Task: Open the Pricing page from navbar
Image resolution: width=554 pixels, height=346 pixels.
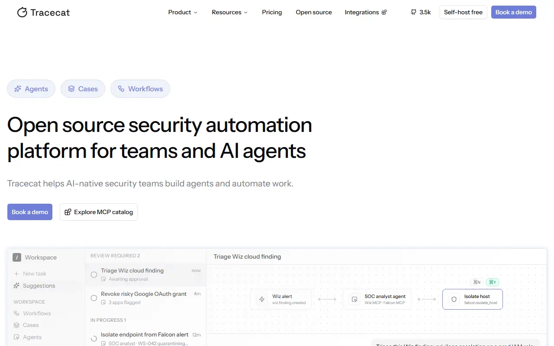Action: [272, 12]
